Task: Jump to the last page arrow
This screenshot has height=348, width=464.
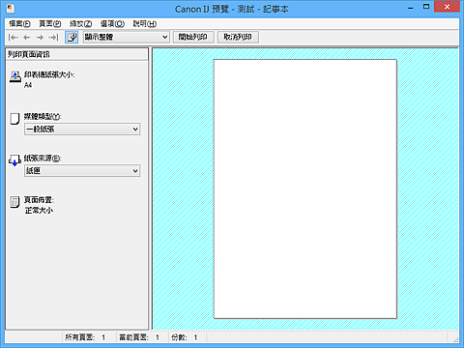Action: point(53,38)
